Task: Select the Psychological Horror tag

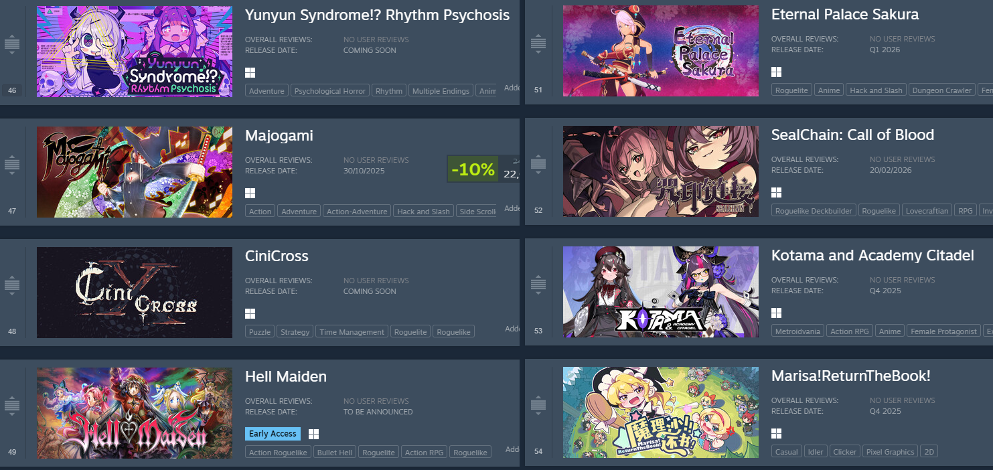Action: [x=330, y=91]
